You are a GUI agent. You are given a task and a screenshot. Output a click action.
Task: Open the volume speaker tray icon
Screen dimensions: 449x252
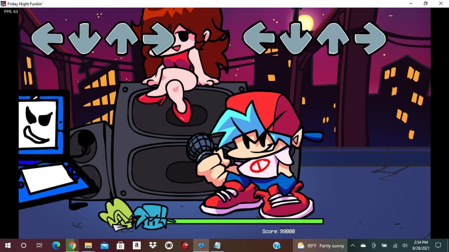[x=405, y=246]
